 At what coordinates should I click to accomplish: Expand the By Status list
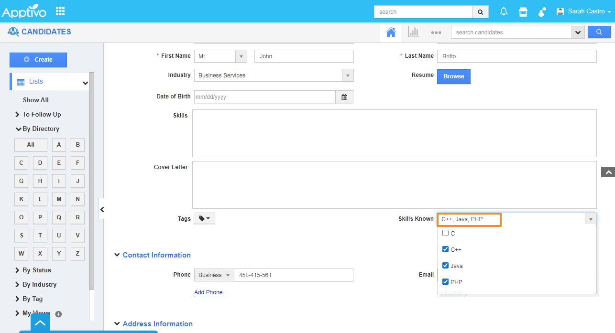36,270
